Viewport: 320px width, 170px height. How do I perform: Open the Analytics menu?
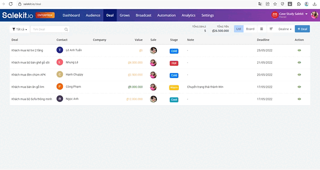(188, 15)
